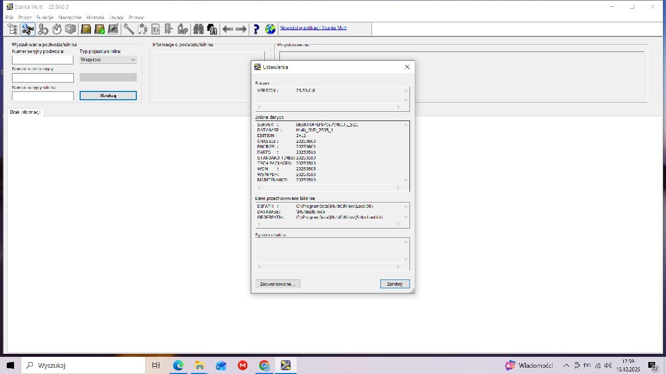Screen dimensions: 666x374
Task: Open the notification center icon
Action: click(x=652, y=366)
